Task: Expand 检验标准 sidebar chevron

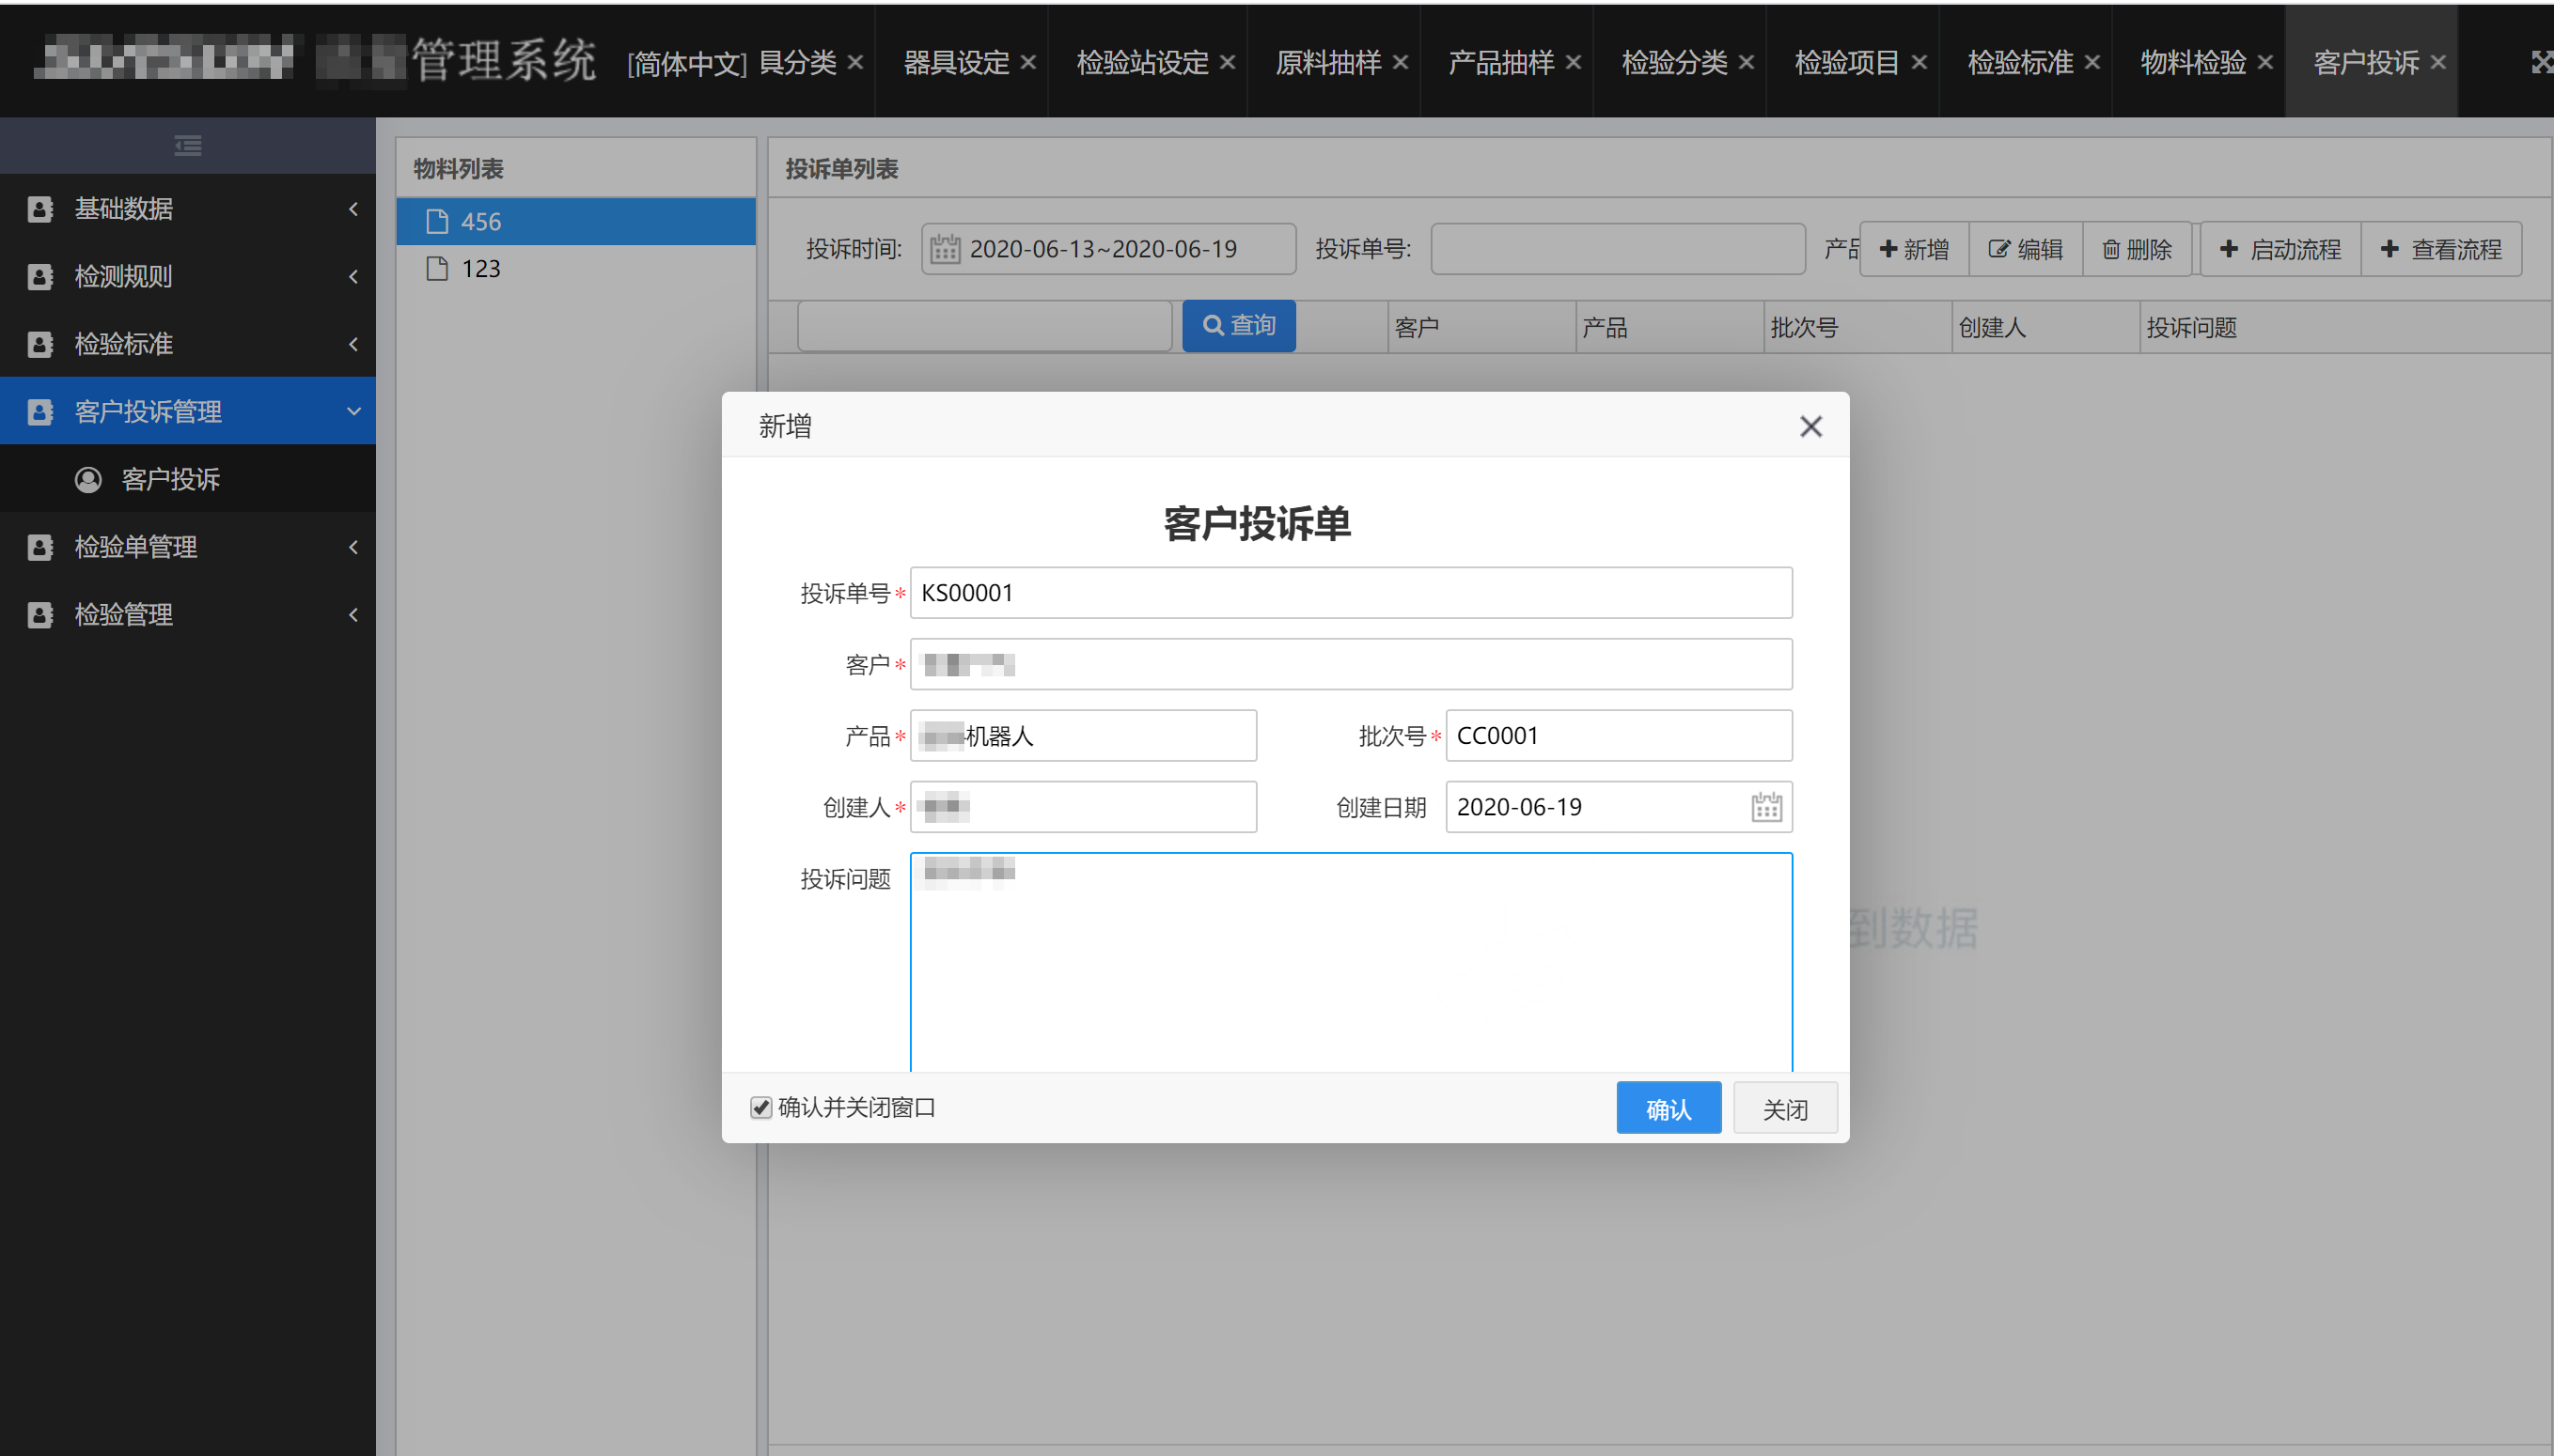Action: [353, 344]
